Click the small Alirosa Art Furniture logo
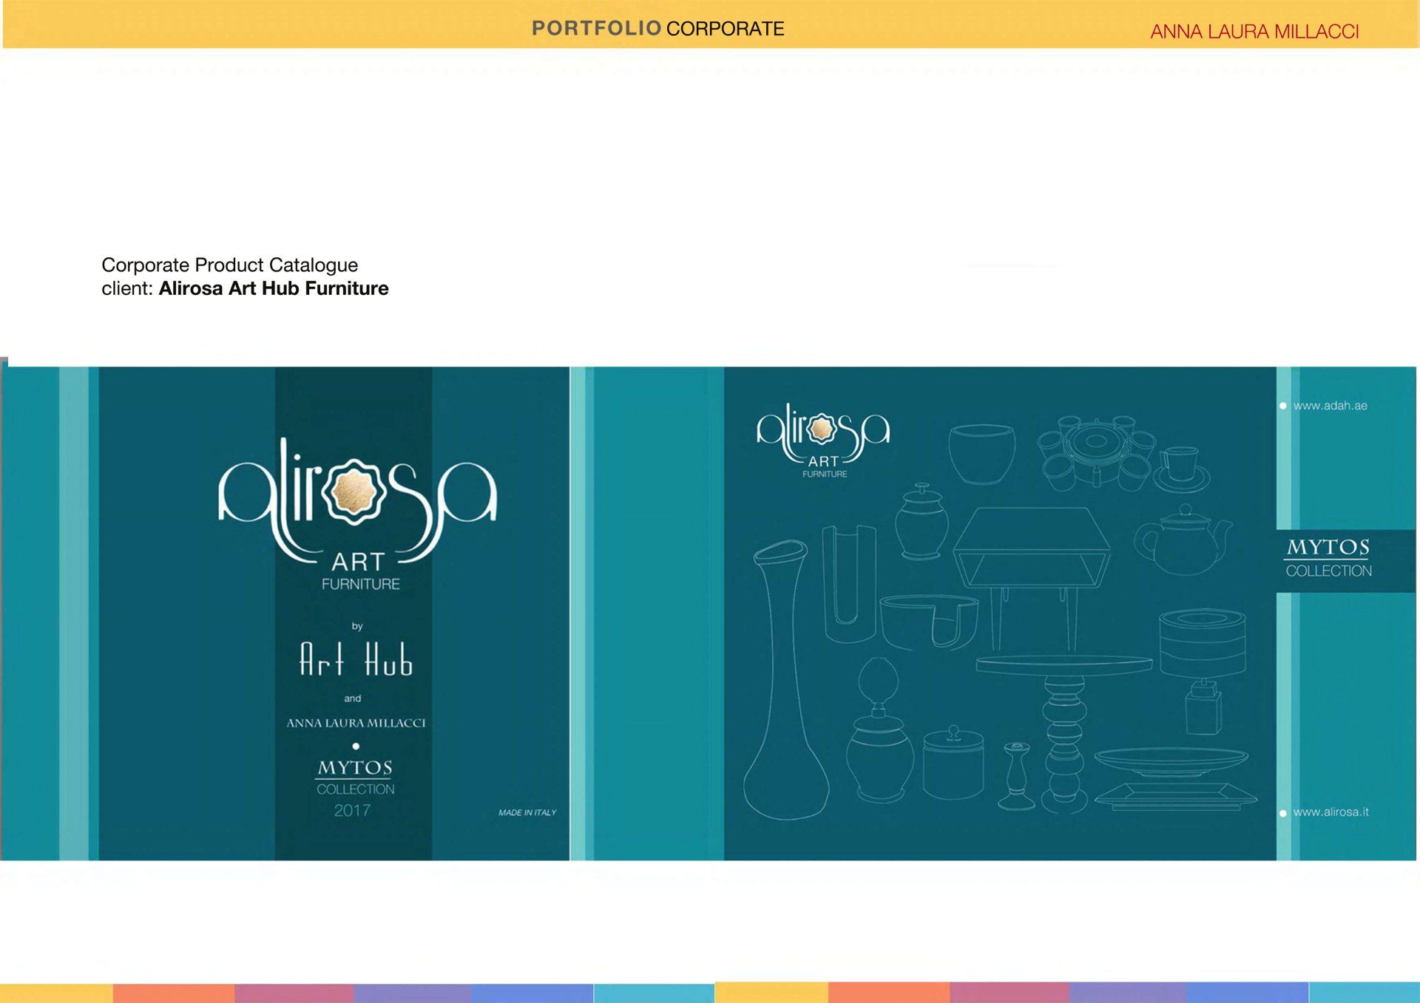 [823, 441]
